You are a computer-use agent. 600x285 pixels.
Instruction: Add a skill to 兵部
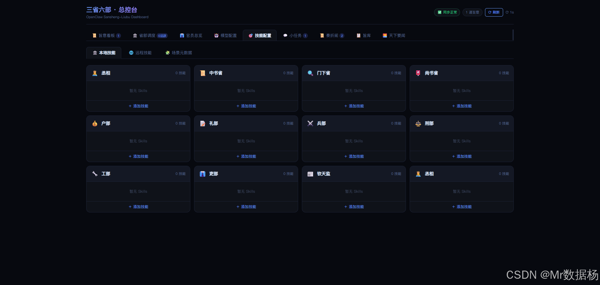click(x=354, y=156)
